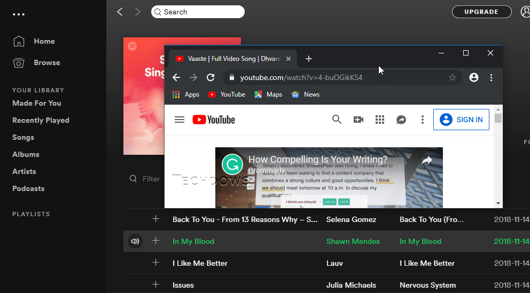Minimize the Chrome window
530x293 pixels.
click(441, 53)
